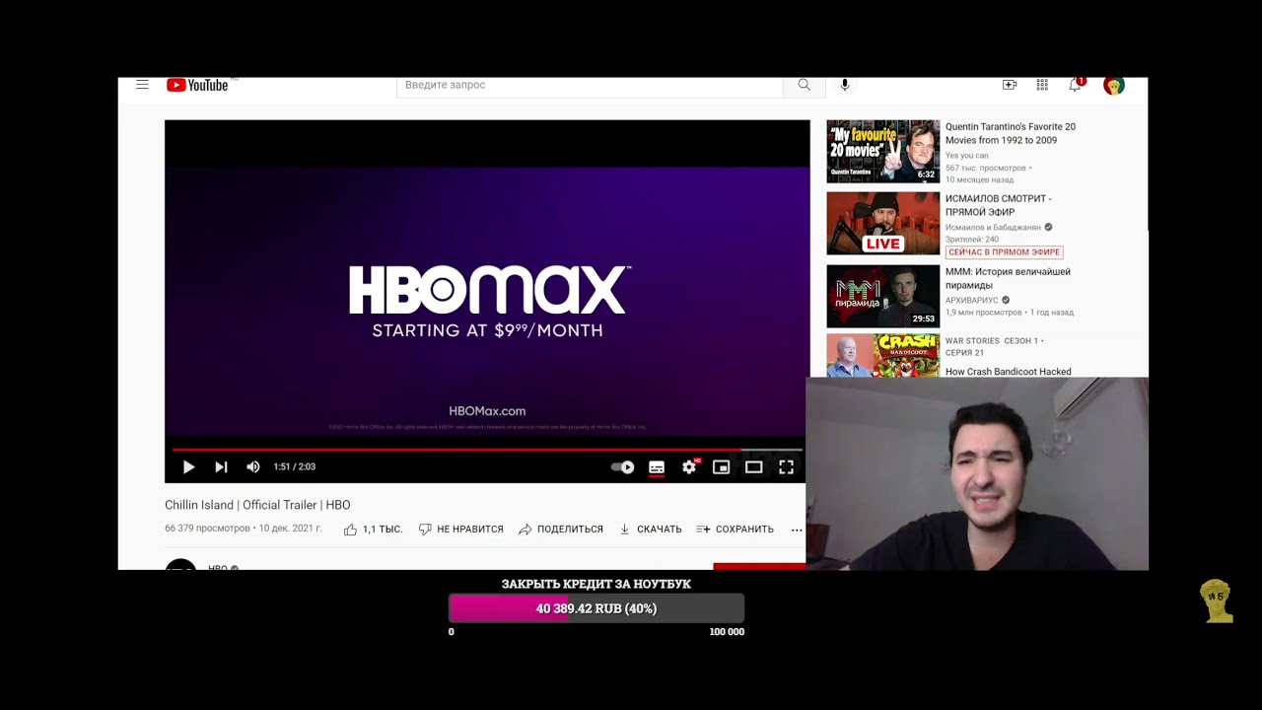Open the ИСМАИЛОВ СМОТРИТ live stream thumbnail
This screenshot has width=1262, height=710.
click(x=883, y=223)
